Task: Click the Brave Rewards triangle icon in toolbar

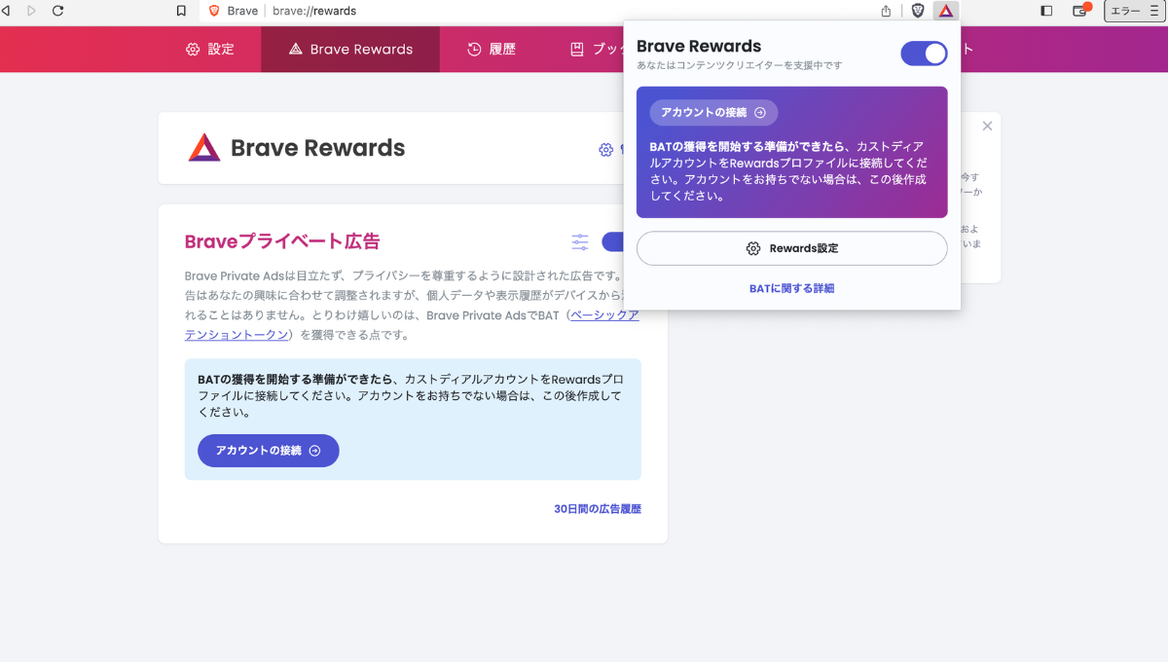Action: (x=945, y=11)
